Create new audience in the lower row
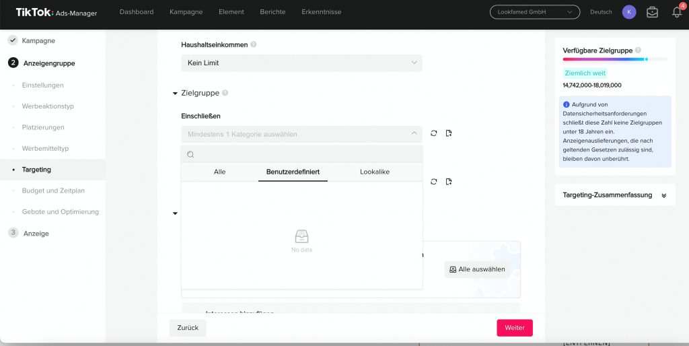689x346 pixels. pyautogui.click(x=449, y=182)
